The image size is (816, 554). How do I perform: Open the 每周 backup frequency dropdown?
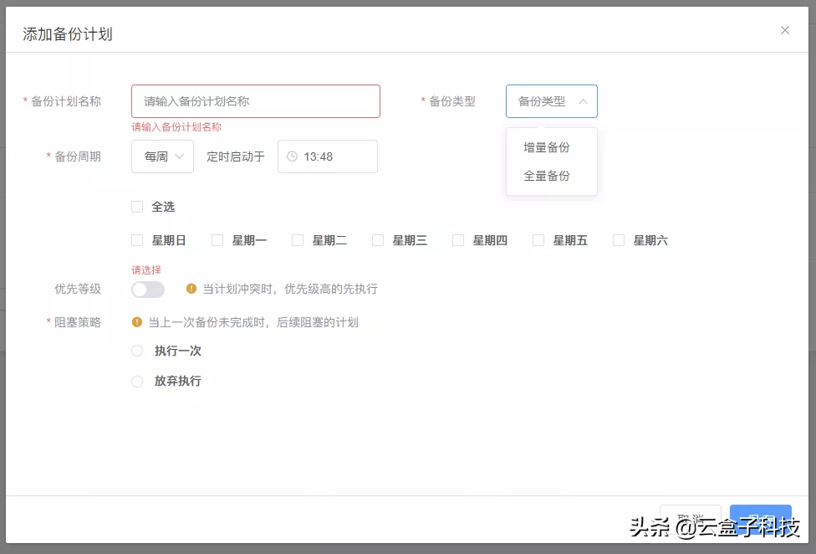coord(162,156)
